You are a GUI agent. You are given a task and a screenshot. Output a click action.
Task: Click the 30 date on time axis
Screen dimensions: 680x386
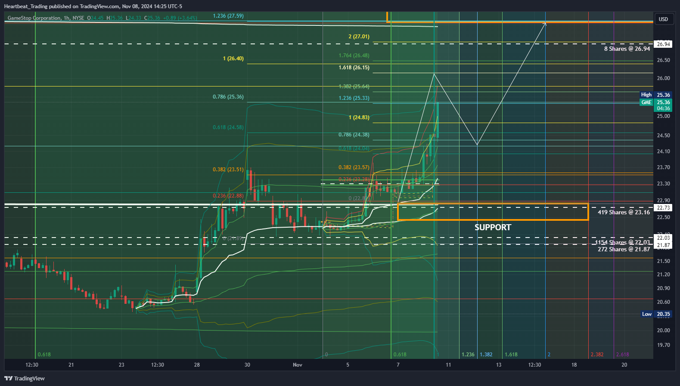247,365
